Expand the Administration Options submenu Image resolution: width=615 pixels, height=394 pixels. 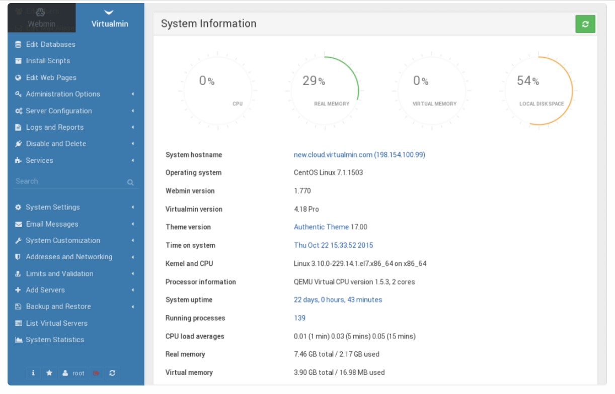(133, 94)
